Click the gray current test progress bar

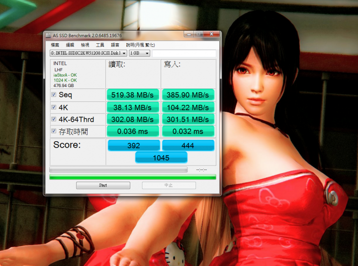[118, 170]
